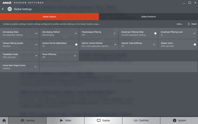The image size is (198, 124).
Task: Click 'Disabled' under Frame Rate Target Control
Action: click(x=7, y=68)
